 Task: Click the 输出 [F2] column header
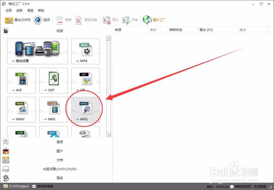pos(218,30)
